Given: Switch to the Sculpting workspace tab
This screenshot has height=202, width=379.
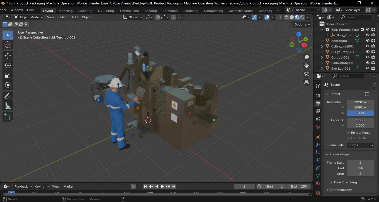Looking at the screenshot, I should (x=85, y=11).
